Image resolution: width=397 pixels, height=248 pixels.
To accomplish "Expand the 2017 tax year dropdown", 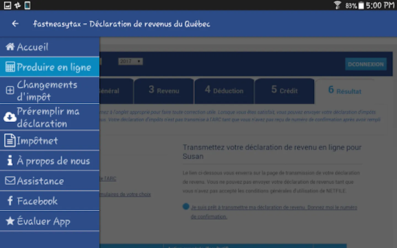I will [130, 61].
